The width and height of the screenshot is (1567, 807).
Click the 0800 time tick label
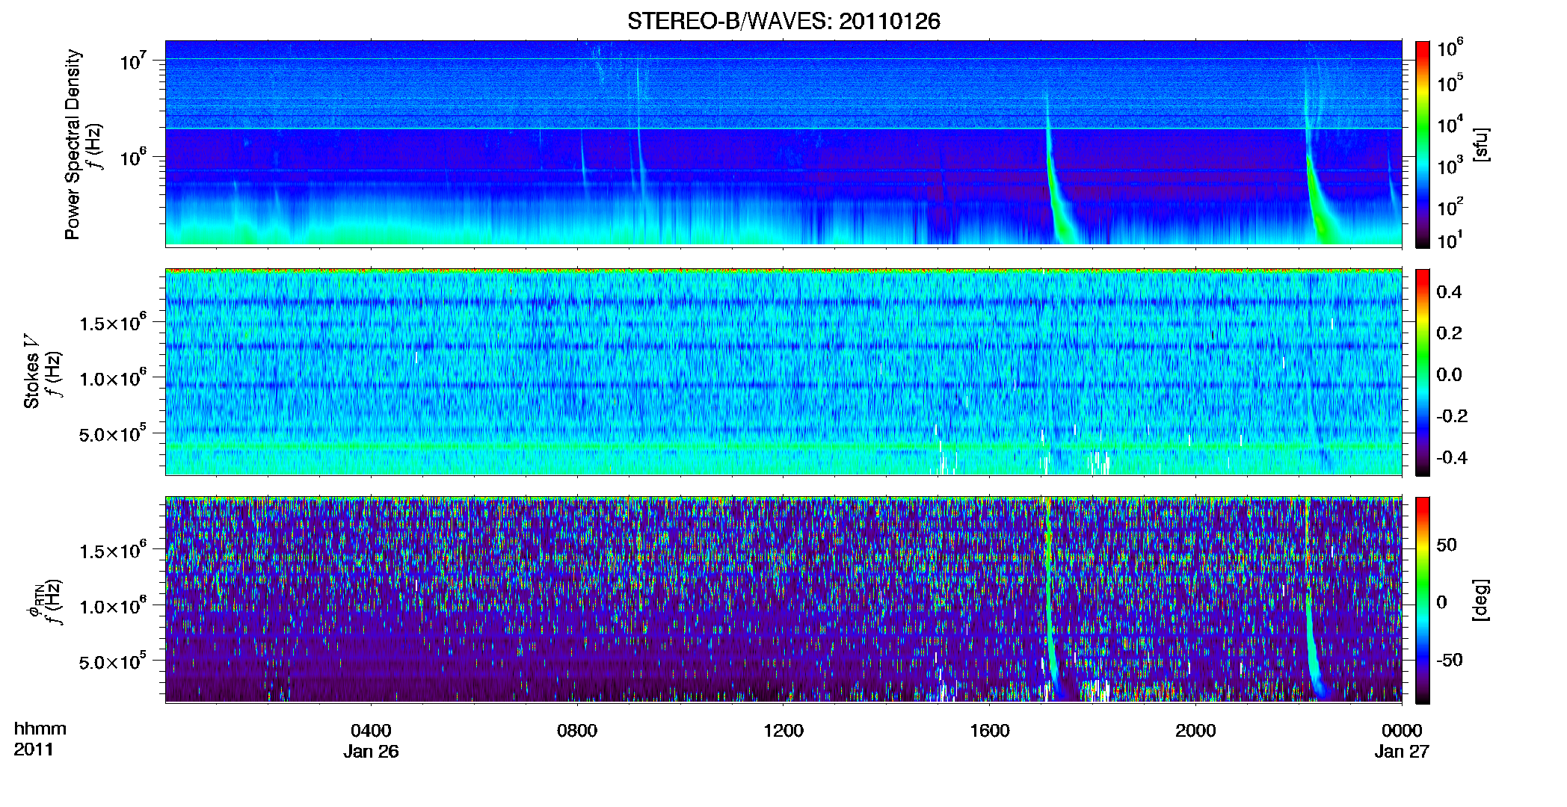(x=577, y=730)
